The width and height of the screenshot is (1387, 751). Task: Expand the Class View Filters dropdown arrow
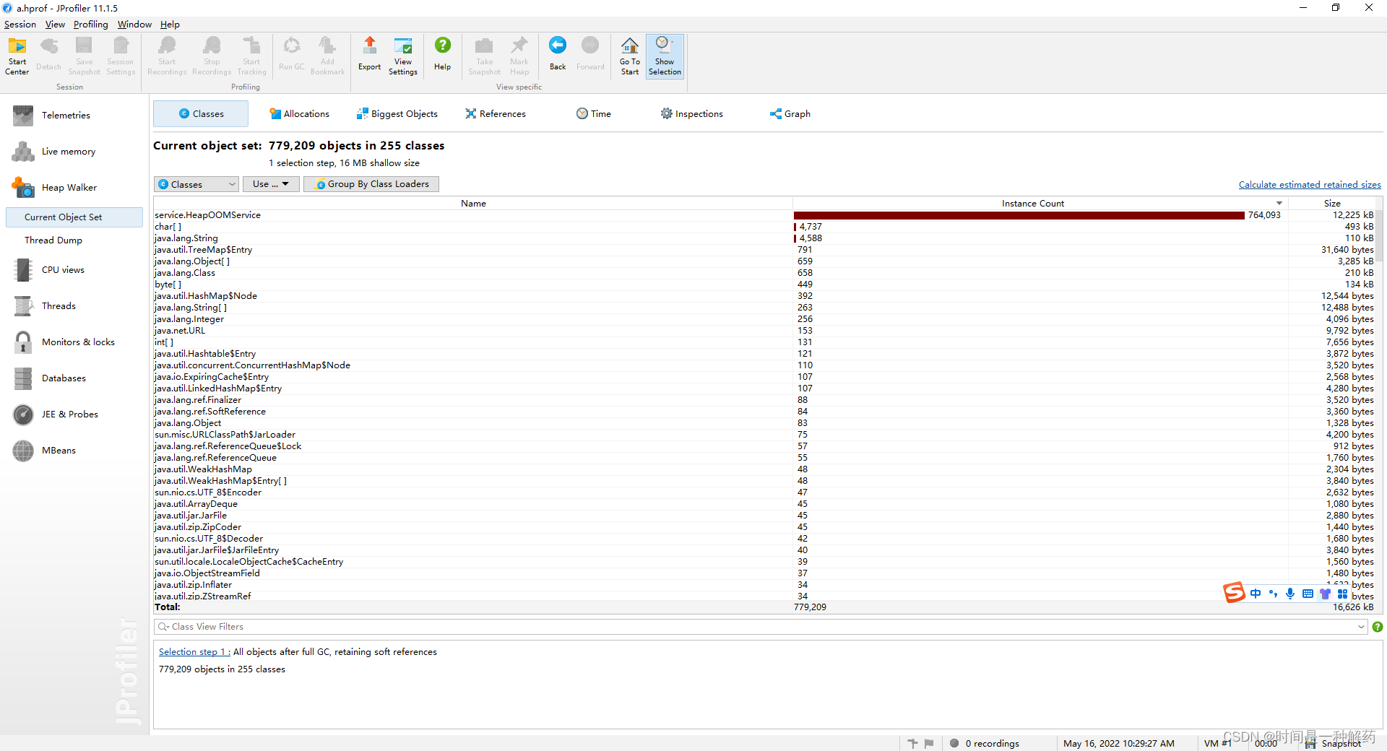pos(1362,627)
